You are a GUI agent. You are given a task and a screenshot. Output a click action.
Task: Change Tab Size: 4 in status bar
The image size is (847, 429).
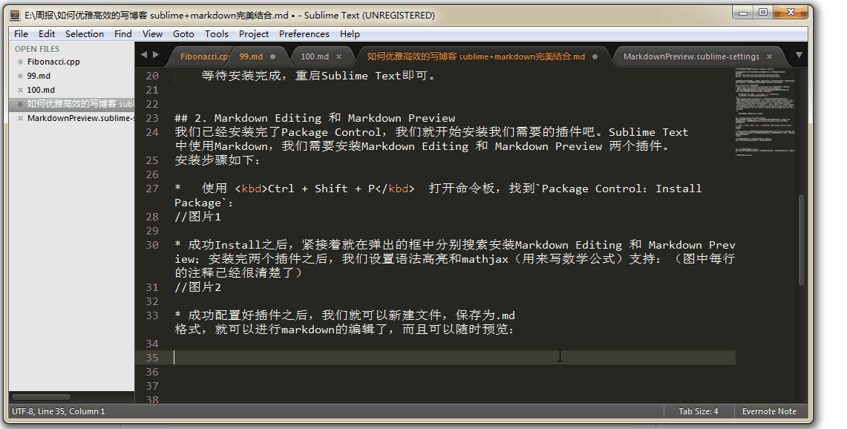[699, 411]
